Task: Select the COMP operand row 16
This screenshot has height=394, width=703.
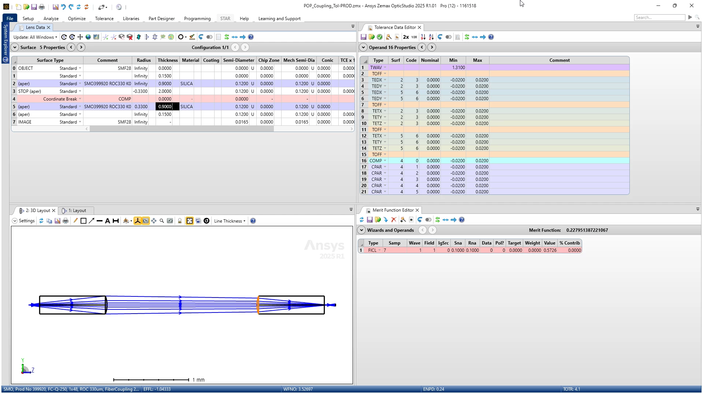Action: coord(494,160)
